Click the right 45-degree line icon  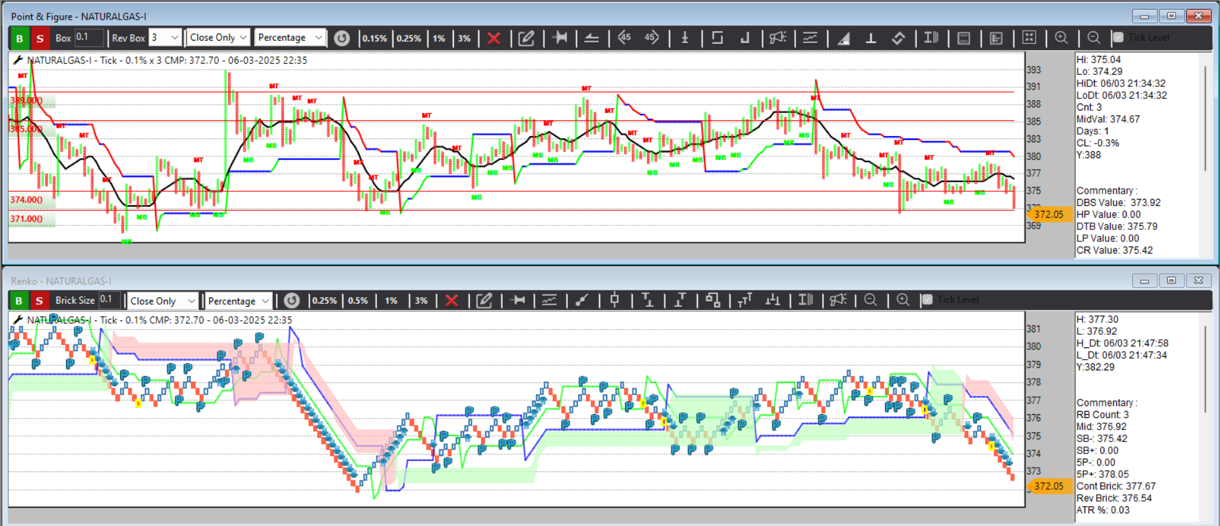pos(652,37)
